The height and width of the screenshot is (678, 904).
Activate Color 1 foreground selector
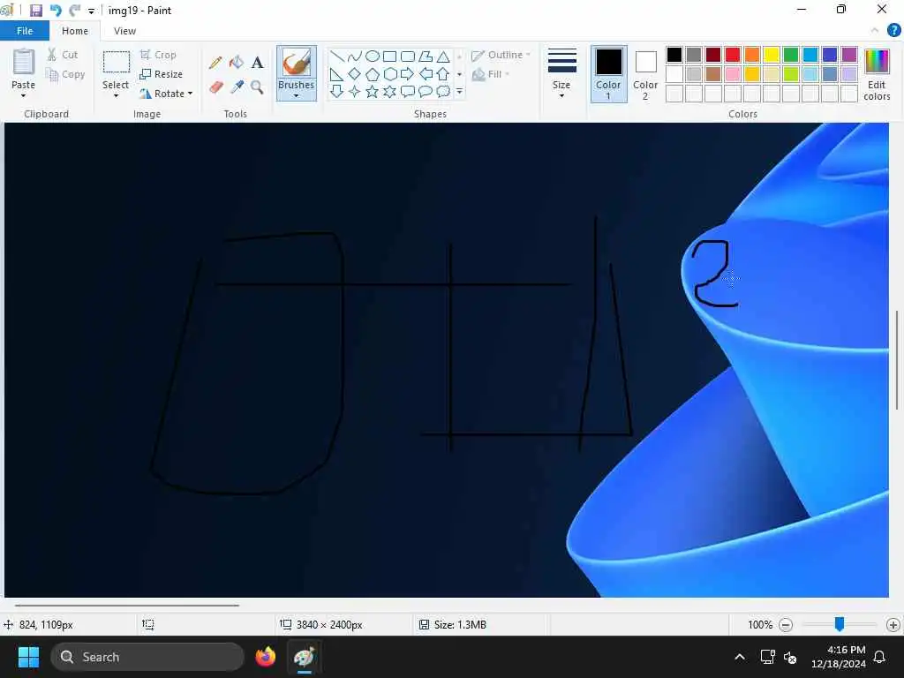609,74
